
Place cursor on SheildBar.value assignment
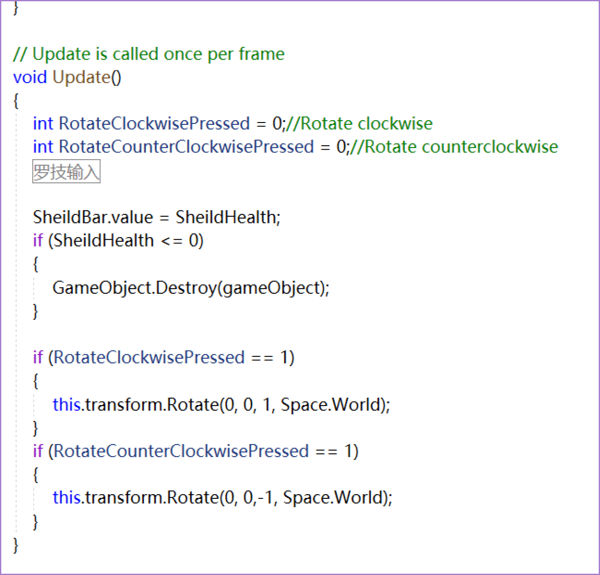pos(157,217)
